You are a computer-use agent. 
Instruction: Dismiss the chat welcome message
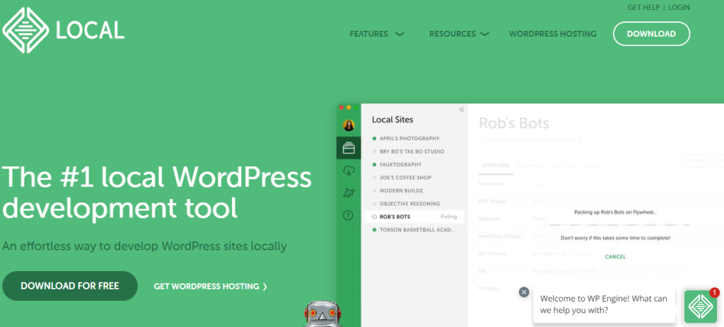524,292
